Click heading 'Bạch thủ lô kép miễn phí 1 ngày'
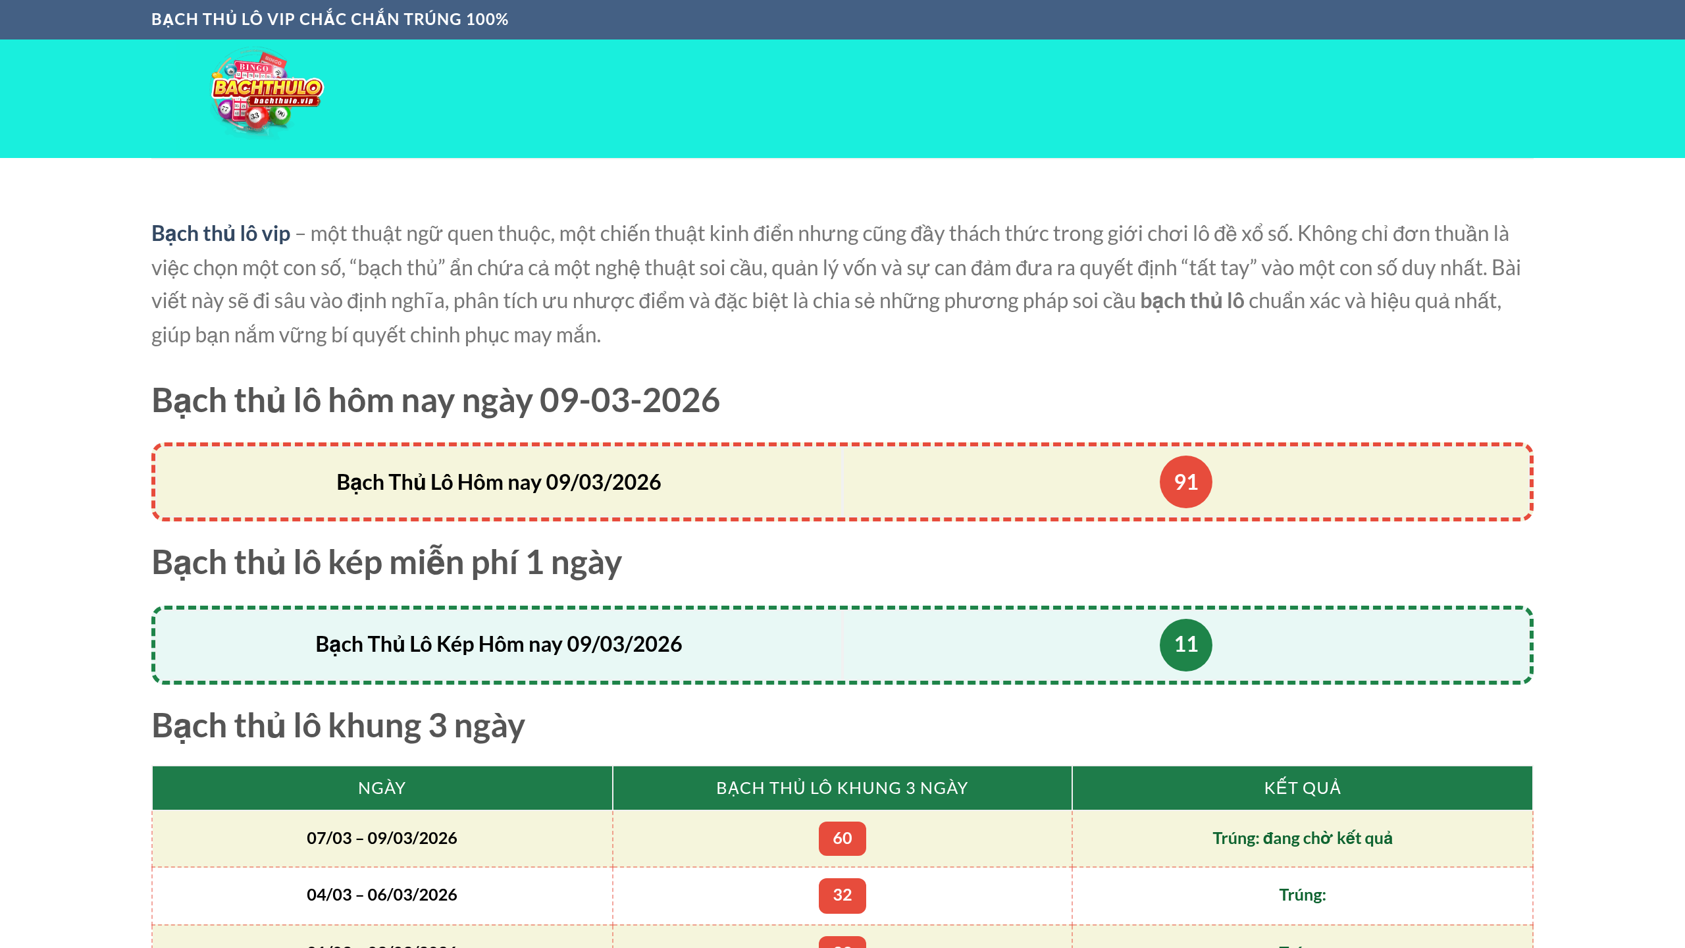 386,563
